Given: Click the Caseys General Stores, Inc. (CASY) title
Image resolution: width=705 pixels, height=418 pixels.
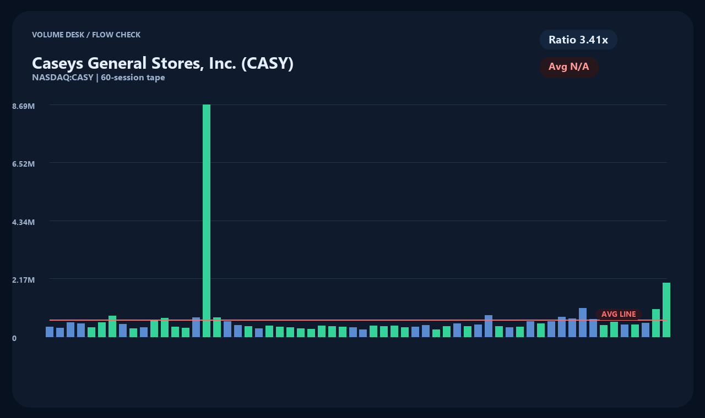Looking at the screenshot, I should coord(162,63).
